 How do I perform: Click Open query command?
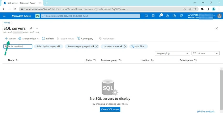point(85,38)
